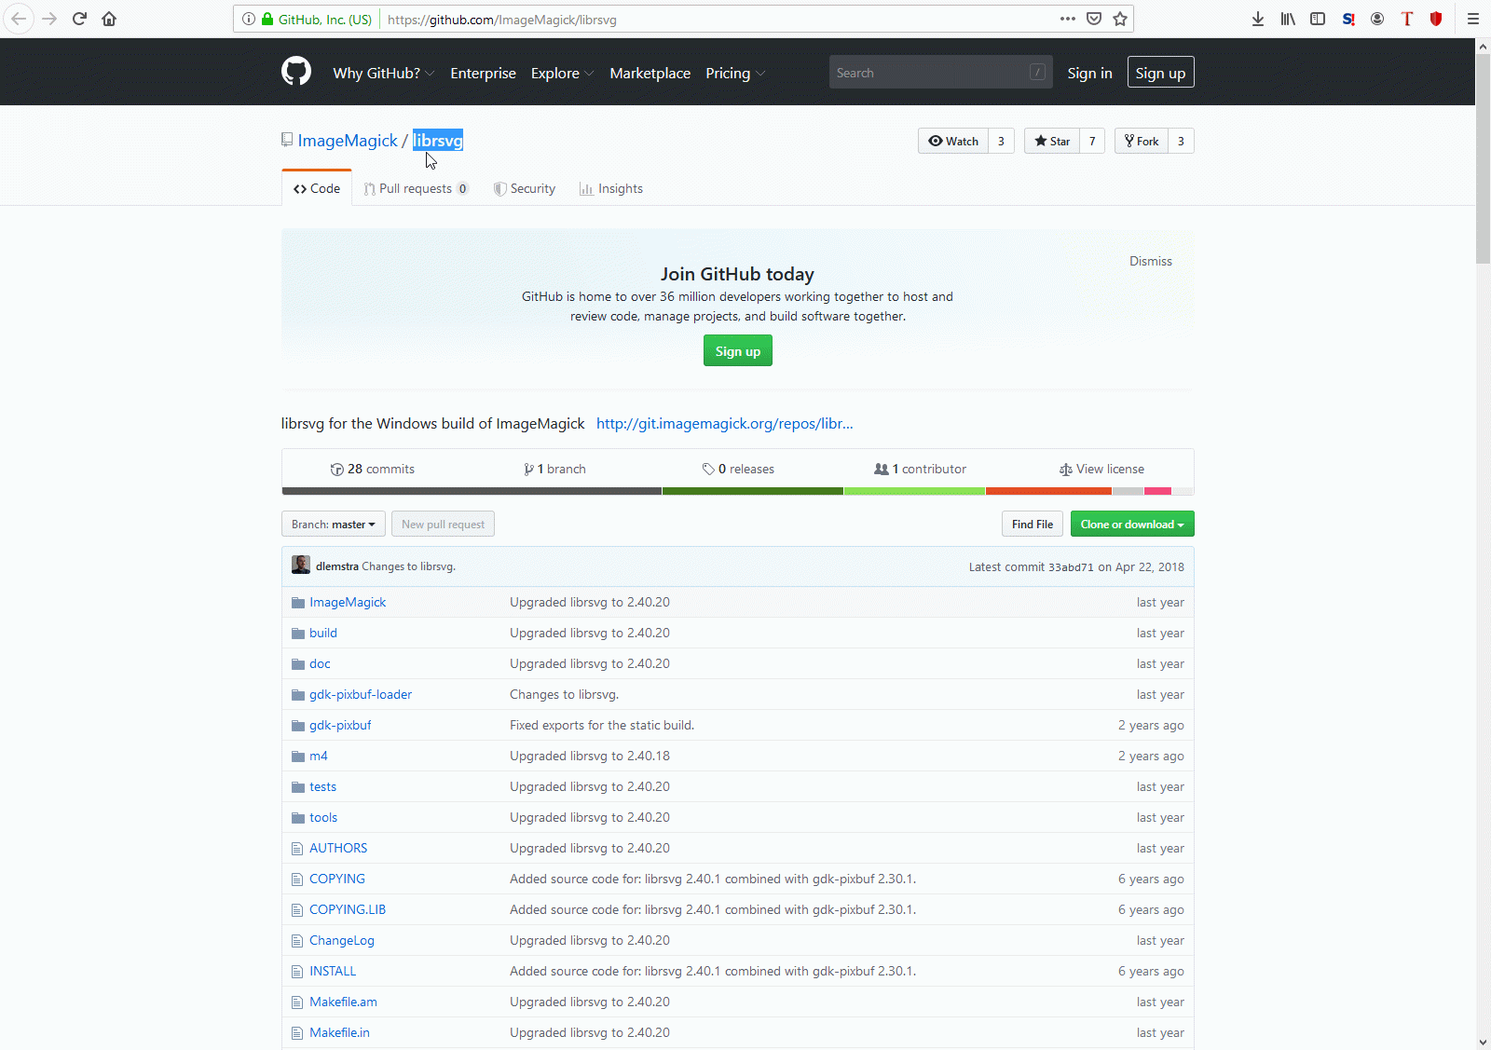Click the stargazers count 7

1092,141
